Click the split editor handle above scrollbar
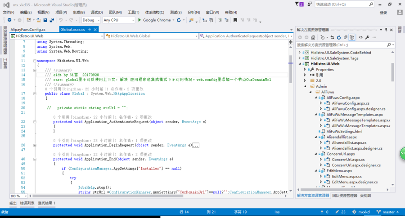This screenshot has height=218, width=405. click(x=291, y=42)
